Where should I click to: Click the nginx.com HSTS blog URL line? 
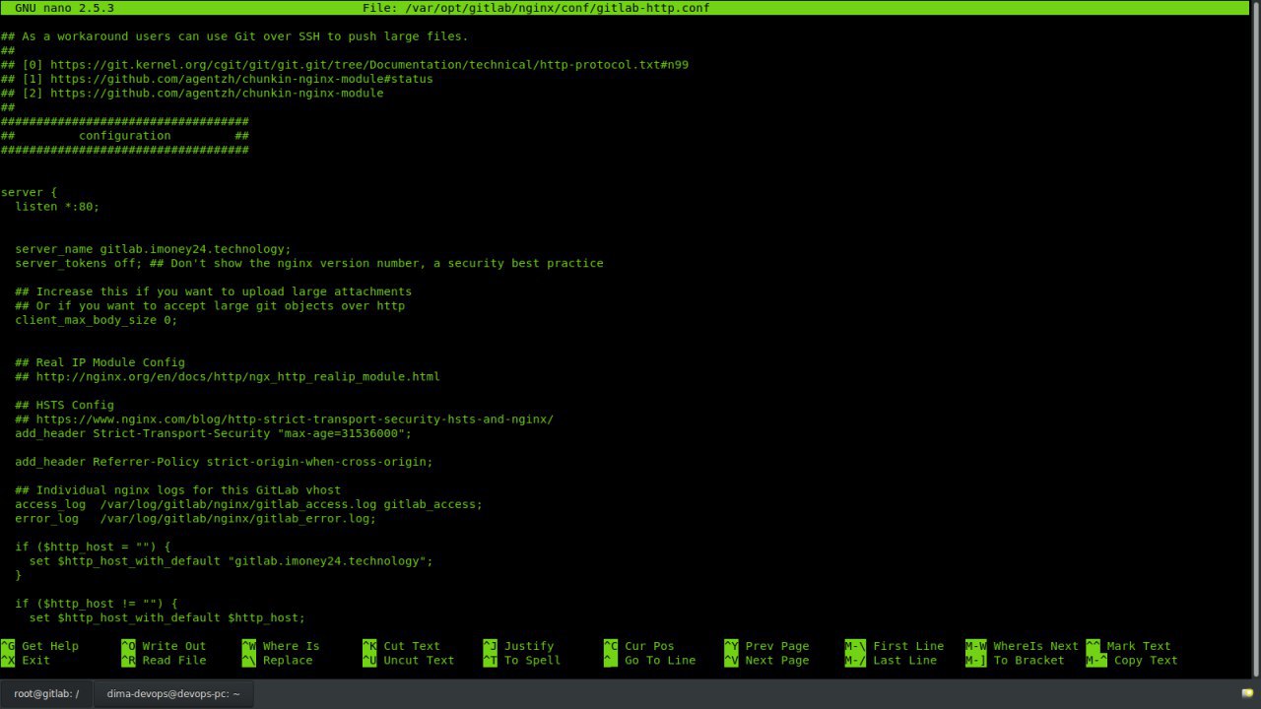(x=284, y=419)
